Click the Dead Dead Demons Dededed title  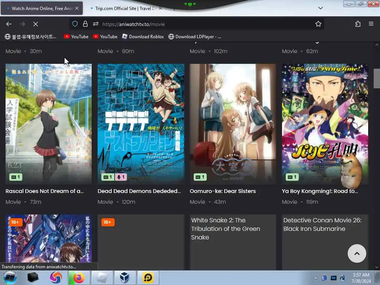140,191
